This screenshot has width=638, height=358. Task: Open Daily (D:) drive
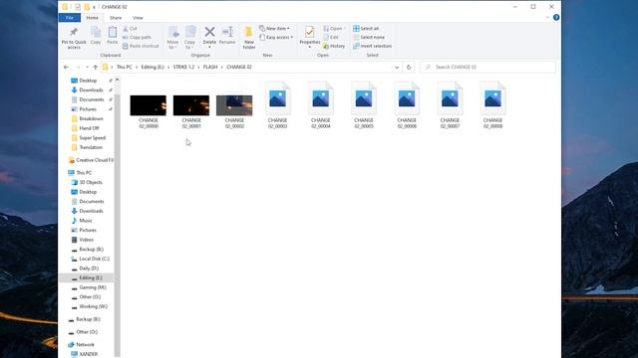(85, 268)
